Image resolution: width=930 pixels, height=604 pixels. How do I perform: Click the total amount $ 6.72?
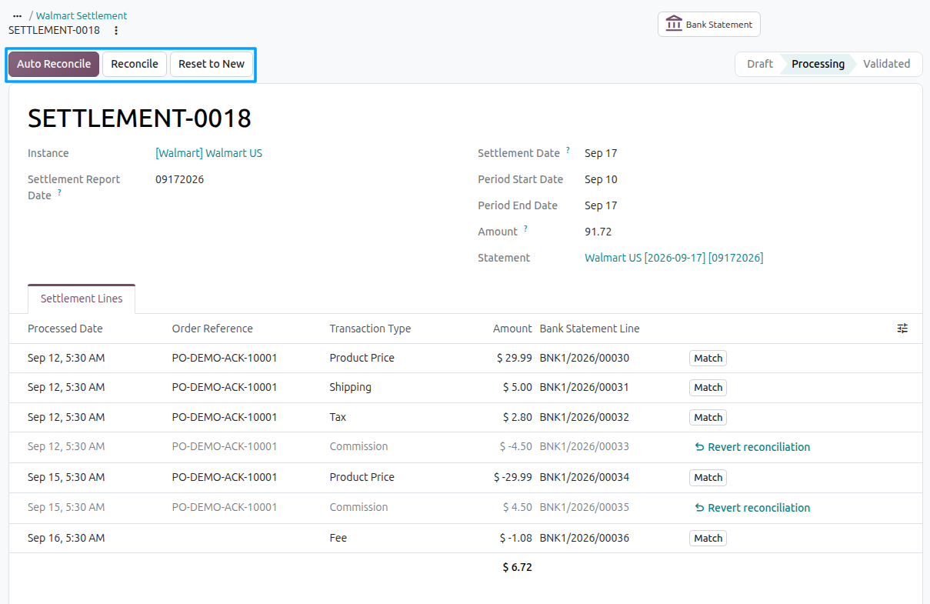coord(517,567)
